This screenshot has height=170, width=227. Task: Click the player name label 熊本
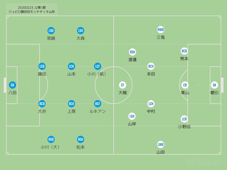click(184, 59)
